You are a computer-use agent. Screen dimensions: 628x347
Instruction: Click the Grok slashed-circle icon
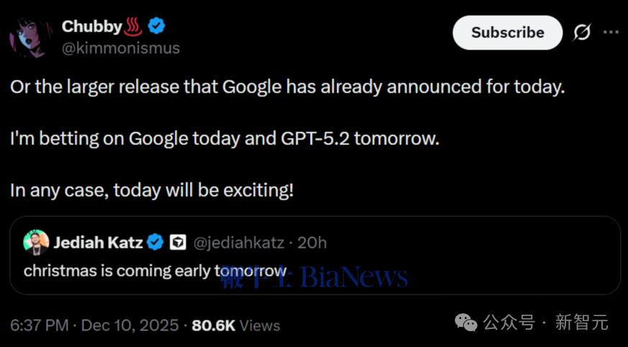[x=581, y=32]
